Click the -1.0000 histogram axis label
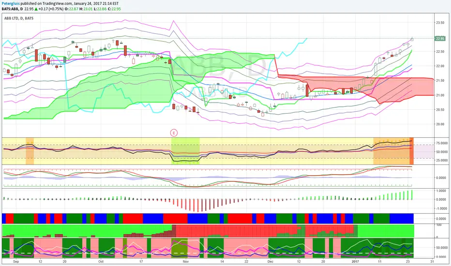The image size is (451, 266). tap(441, 209)
